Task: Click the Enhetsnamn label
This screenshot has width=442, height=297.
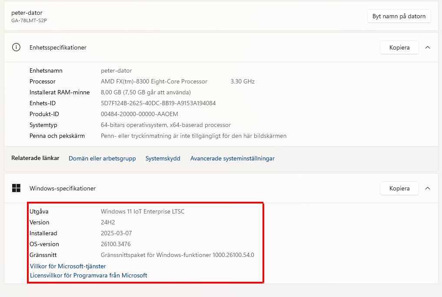Action: pos(46,70)
